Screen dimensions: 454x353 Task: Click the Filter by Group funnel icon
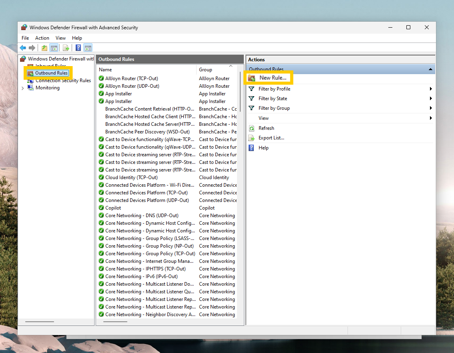pyautogui.click(x=251, y=108)
